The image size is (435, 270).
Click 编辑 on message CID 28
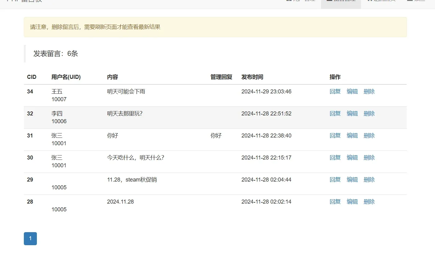[x=352, y=201]
